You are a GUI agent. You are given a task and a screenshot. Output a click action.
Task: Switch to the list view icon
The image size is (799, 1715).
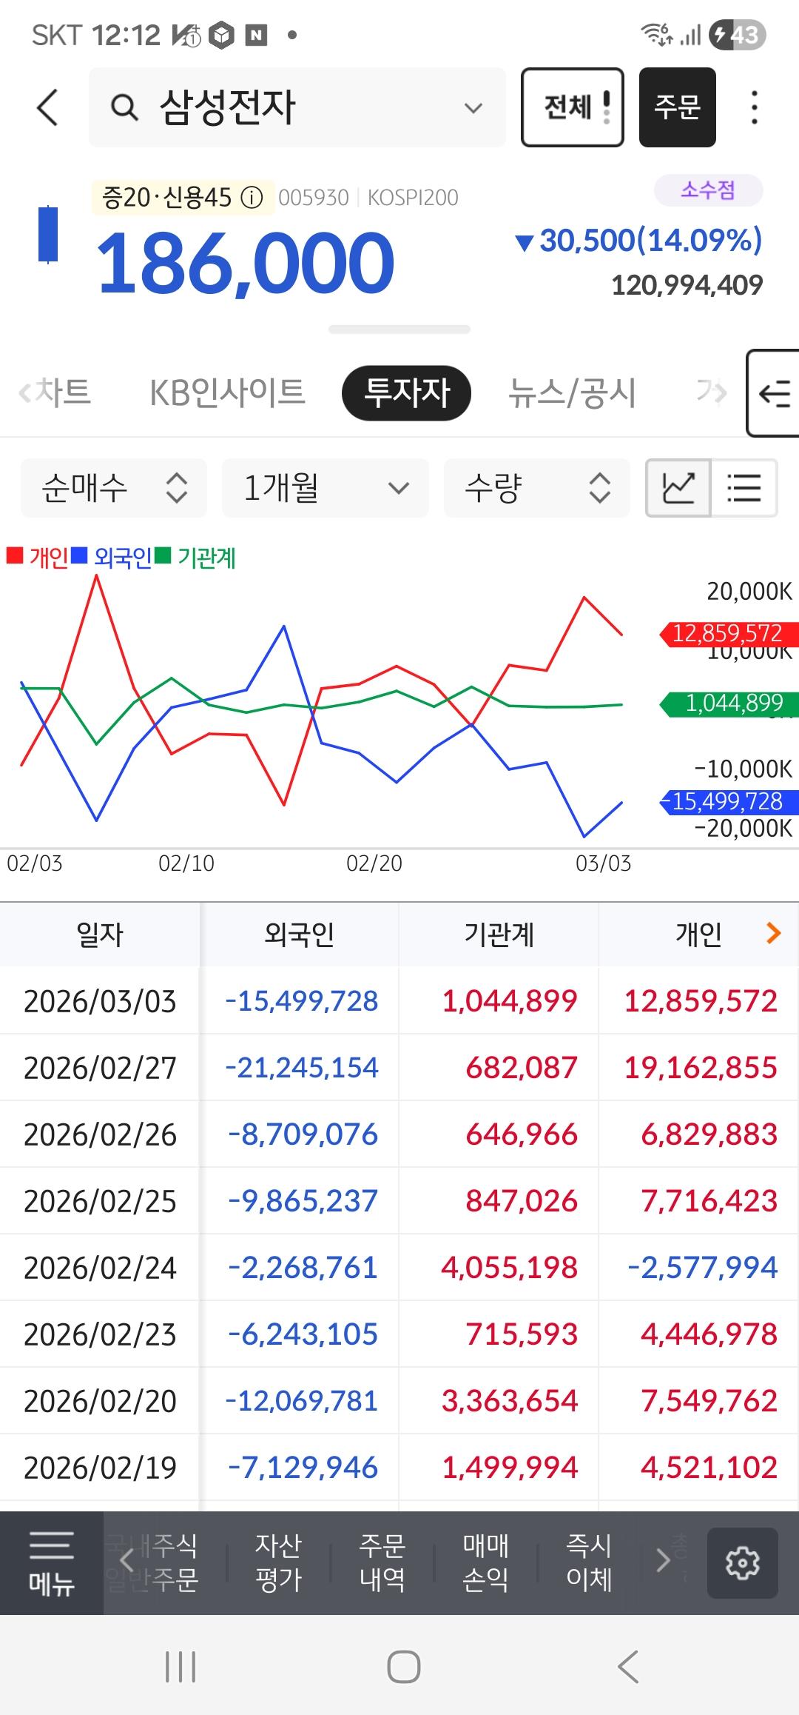tap(744, 488)
